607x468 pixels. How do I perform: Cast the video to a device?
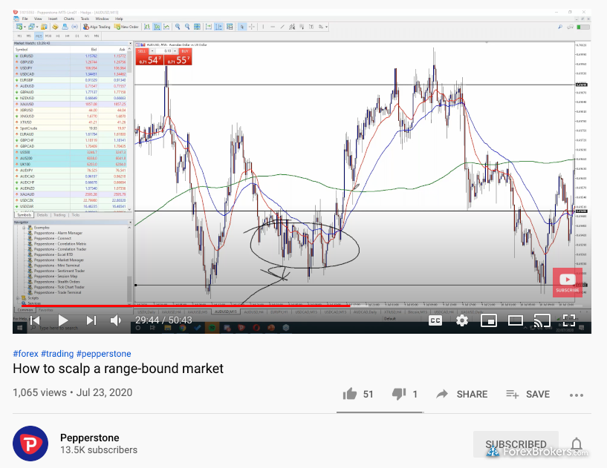click(x=542, y=320)
